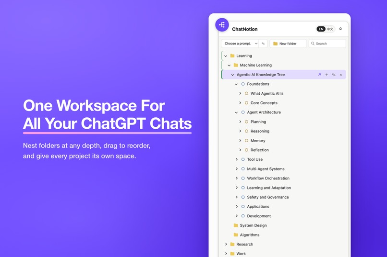
Task: Expand the Core Concepts node
Action: pyautogui.click(x=240, y=103)
